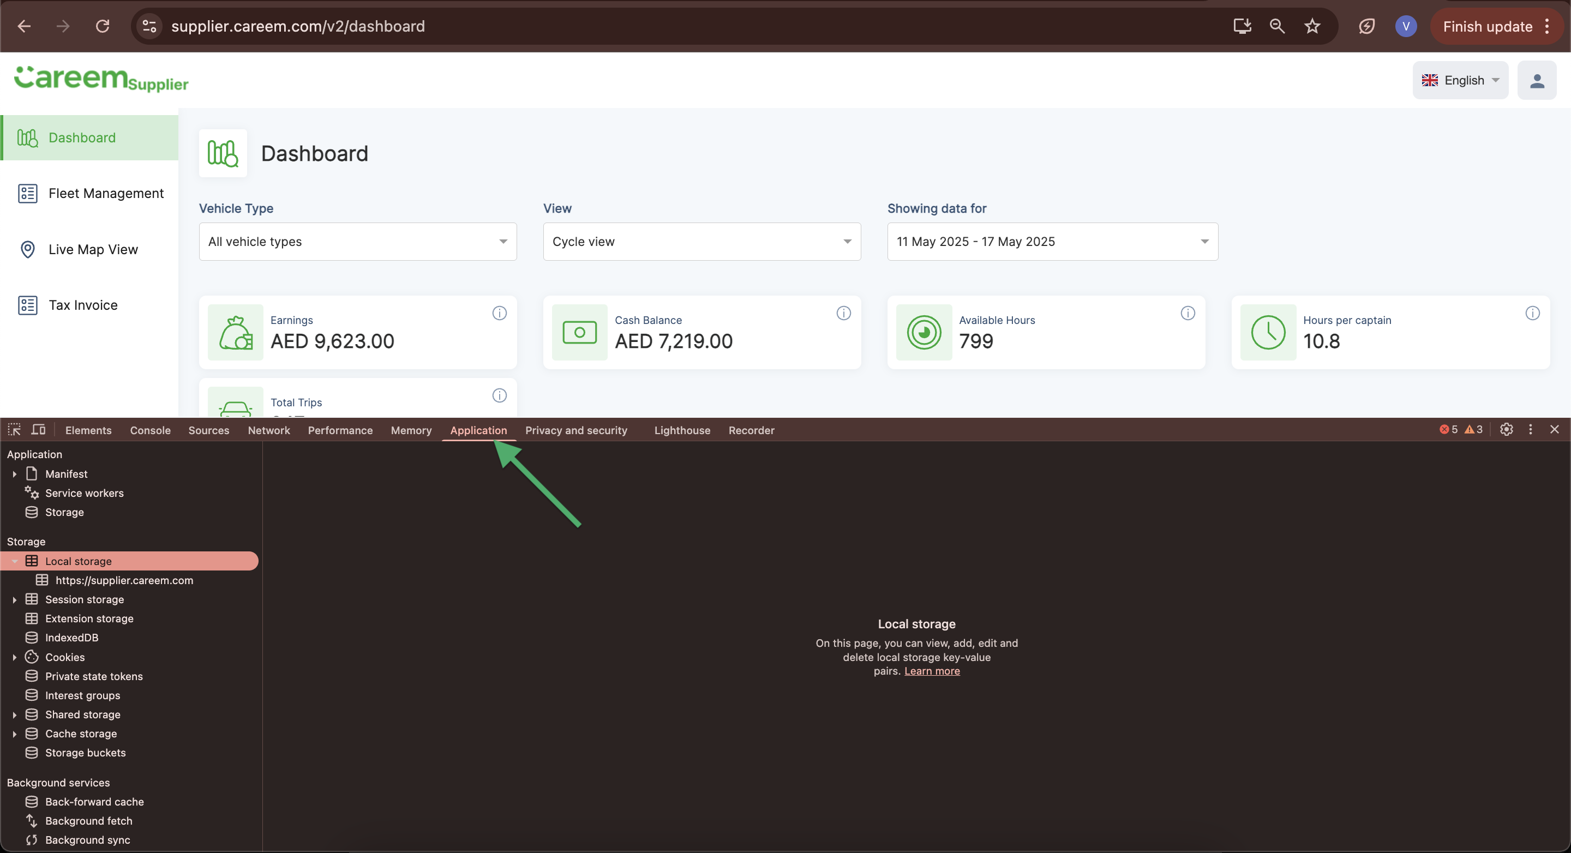Click the Cash Balance info icon
The height and width of the screenshot is (853, 1571).
tap(843, 314)
